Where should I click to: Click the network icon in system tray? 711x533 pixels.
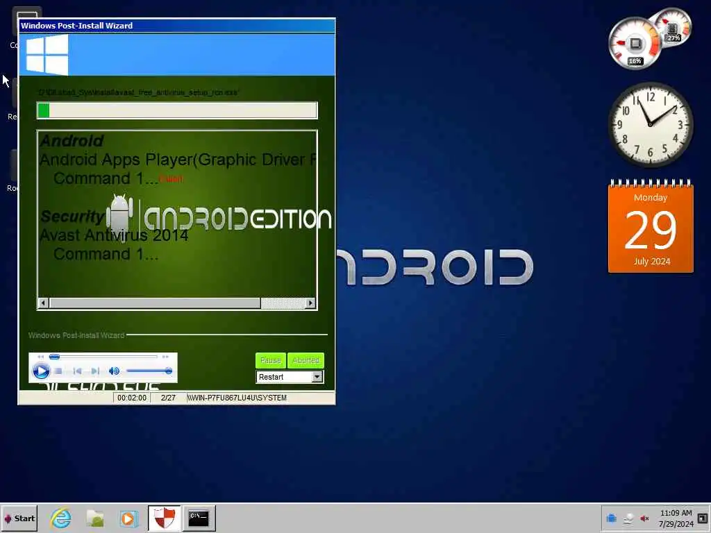point(628,518)
